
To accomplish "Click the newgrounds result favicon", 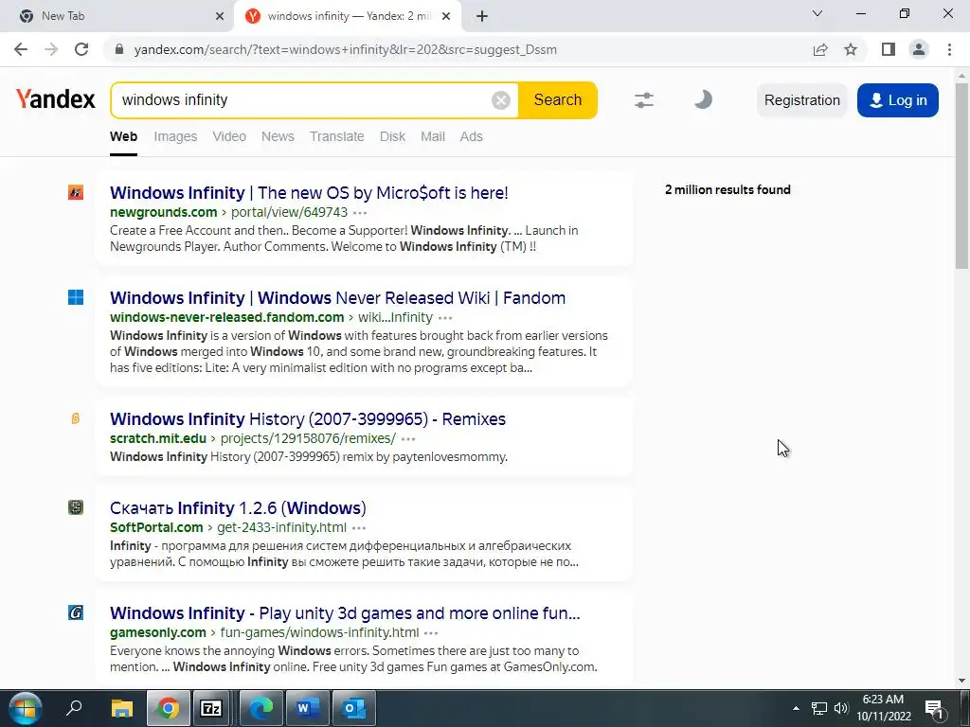I will click(76, 193).
